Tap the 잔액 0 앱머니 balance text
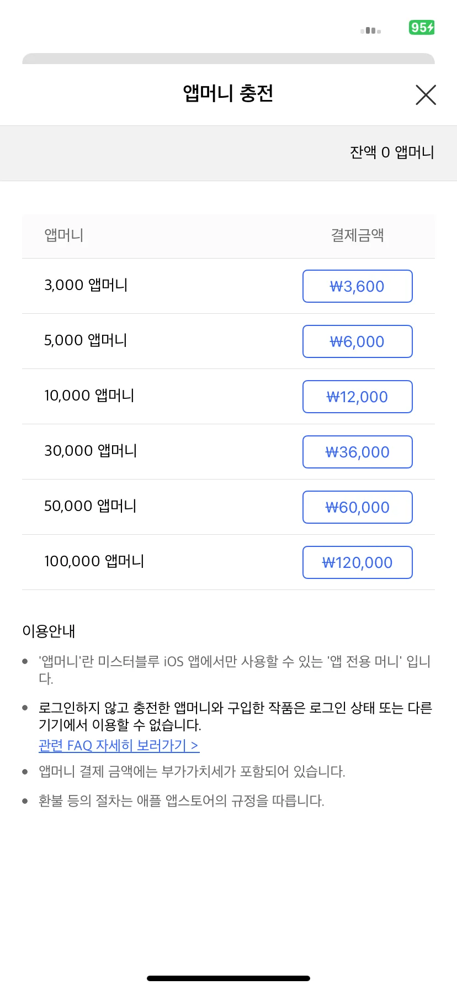 point(392,152)
